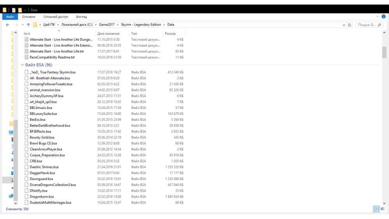Open the blue Help question-mark icon
This screenshot has height=219, width=389.
(384, 17)
